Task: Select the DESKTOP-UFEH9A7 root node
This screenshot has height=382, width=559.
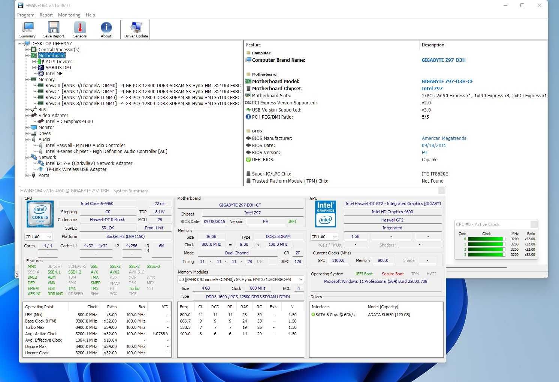Action: [x=51, y=44]
